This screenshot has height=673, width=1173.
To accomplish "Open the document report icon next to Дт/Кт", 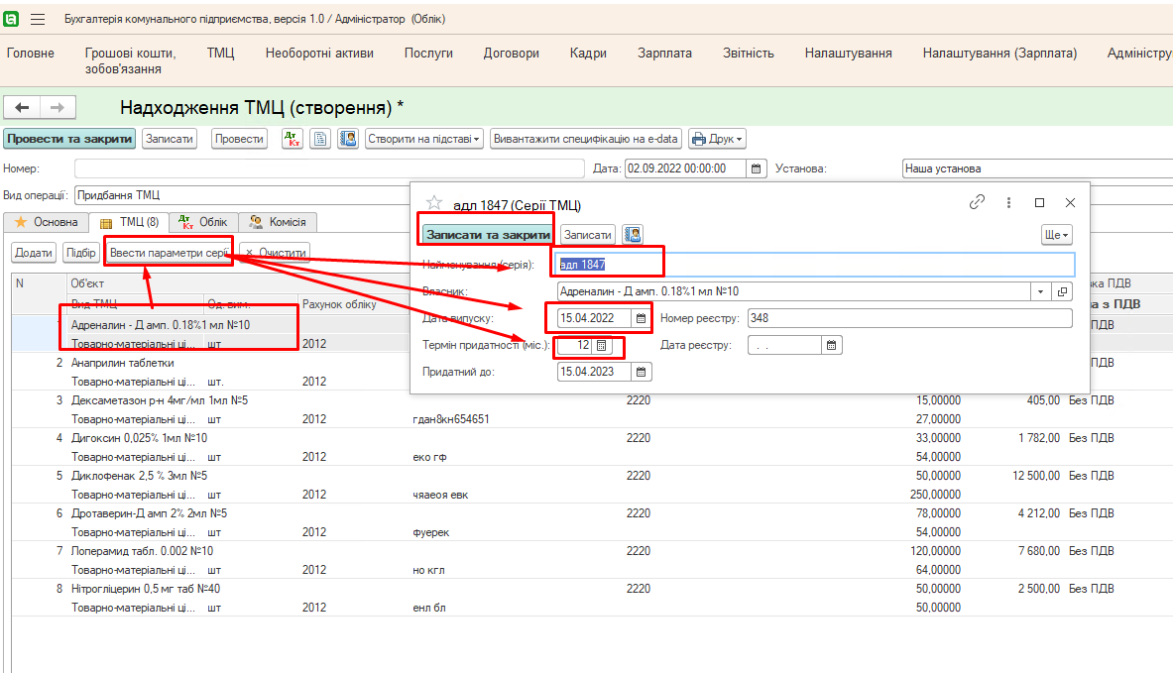I will coord(320,139).
